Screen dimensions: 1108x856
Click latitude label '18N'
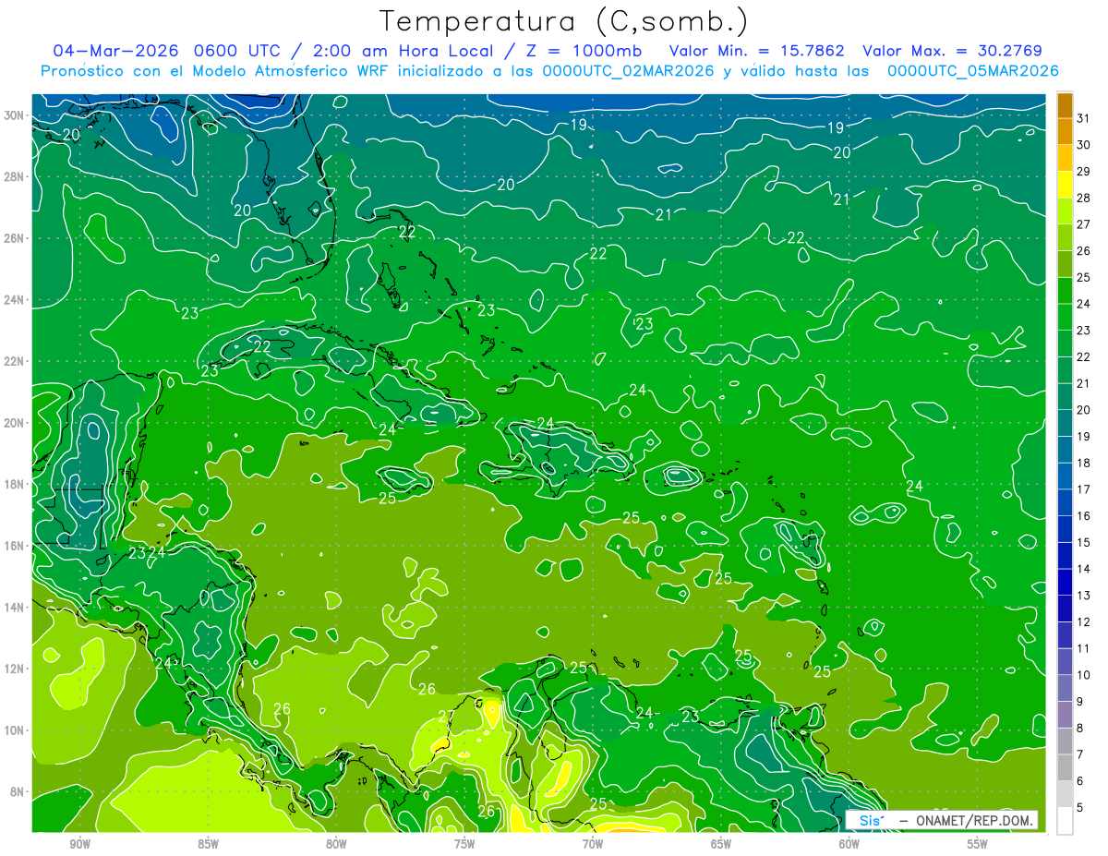[x=14, y=484]
